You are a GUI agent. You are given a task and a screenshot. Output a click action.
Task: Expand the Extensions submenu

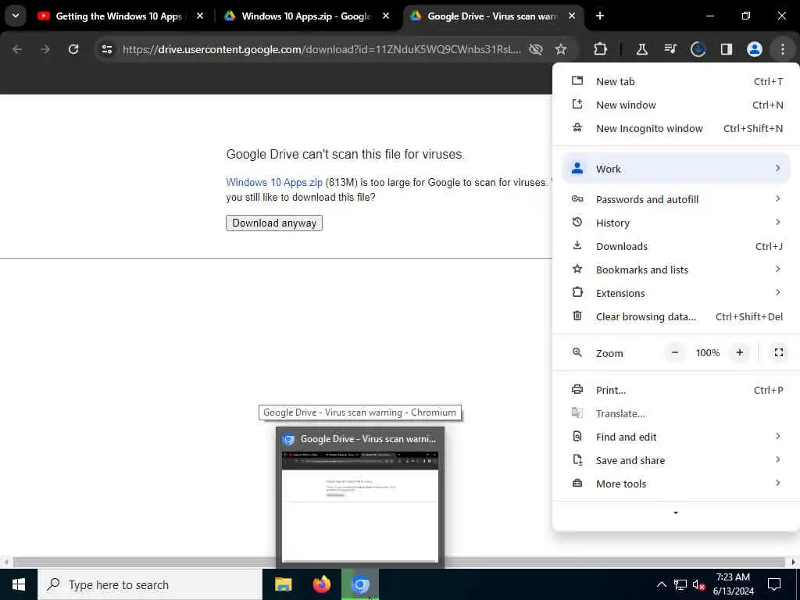676,294
